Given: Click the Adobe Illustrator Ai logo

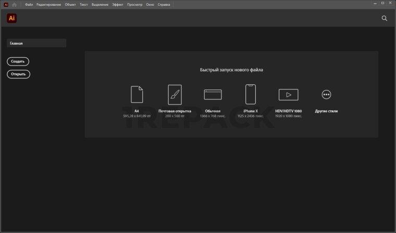Looking at the screenshot, I should (11, 18).
